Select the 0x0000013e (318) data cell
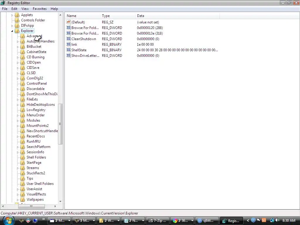 (x=150, y=33)
